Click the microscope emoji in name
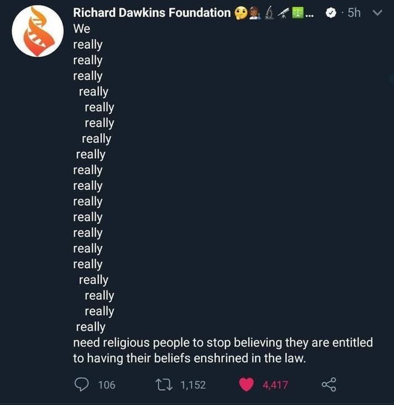Viewport: 394px width, 405px height. click(269, 13)
